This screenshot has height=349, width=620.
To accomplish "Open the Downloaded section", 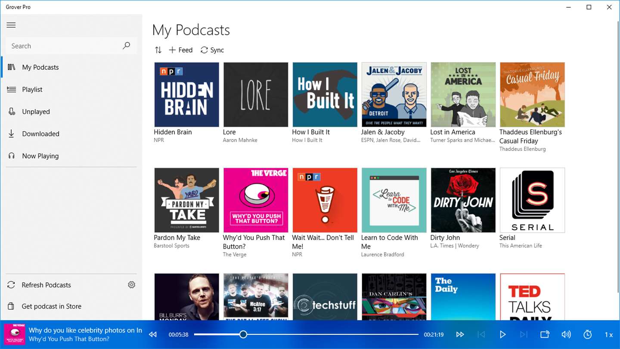I will pos(71,134).
